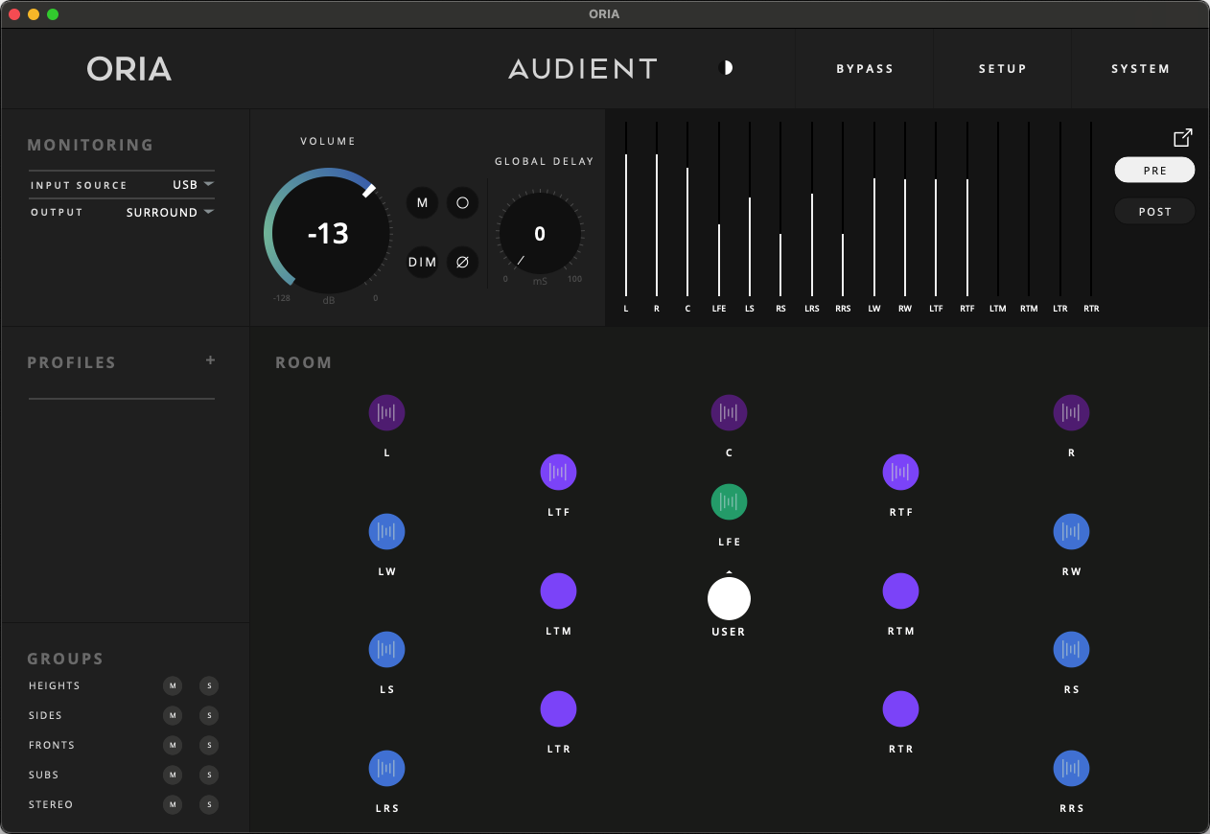The image size is (1210, 834).
Task: Select the white USER position marker
Action: 729,598
